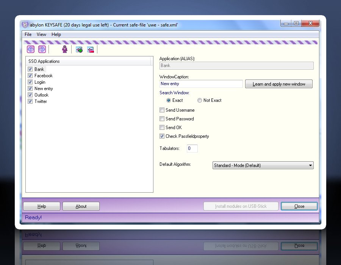Toggle the Outlook application checkbox

(x=30, y=95)
